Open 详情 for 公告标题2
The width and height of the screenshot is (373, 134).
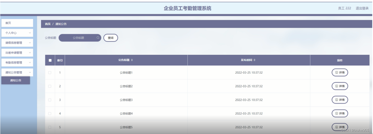[340, 86]
